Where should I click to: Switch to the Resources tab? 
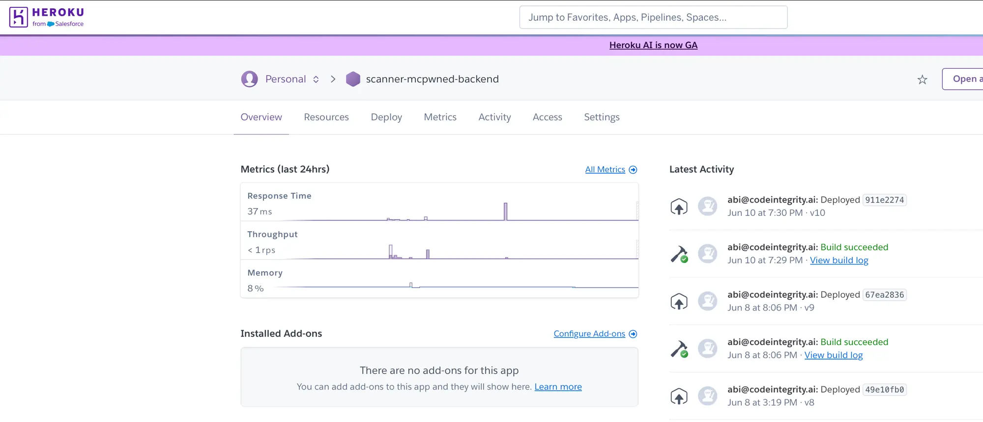pos(326,117)
